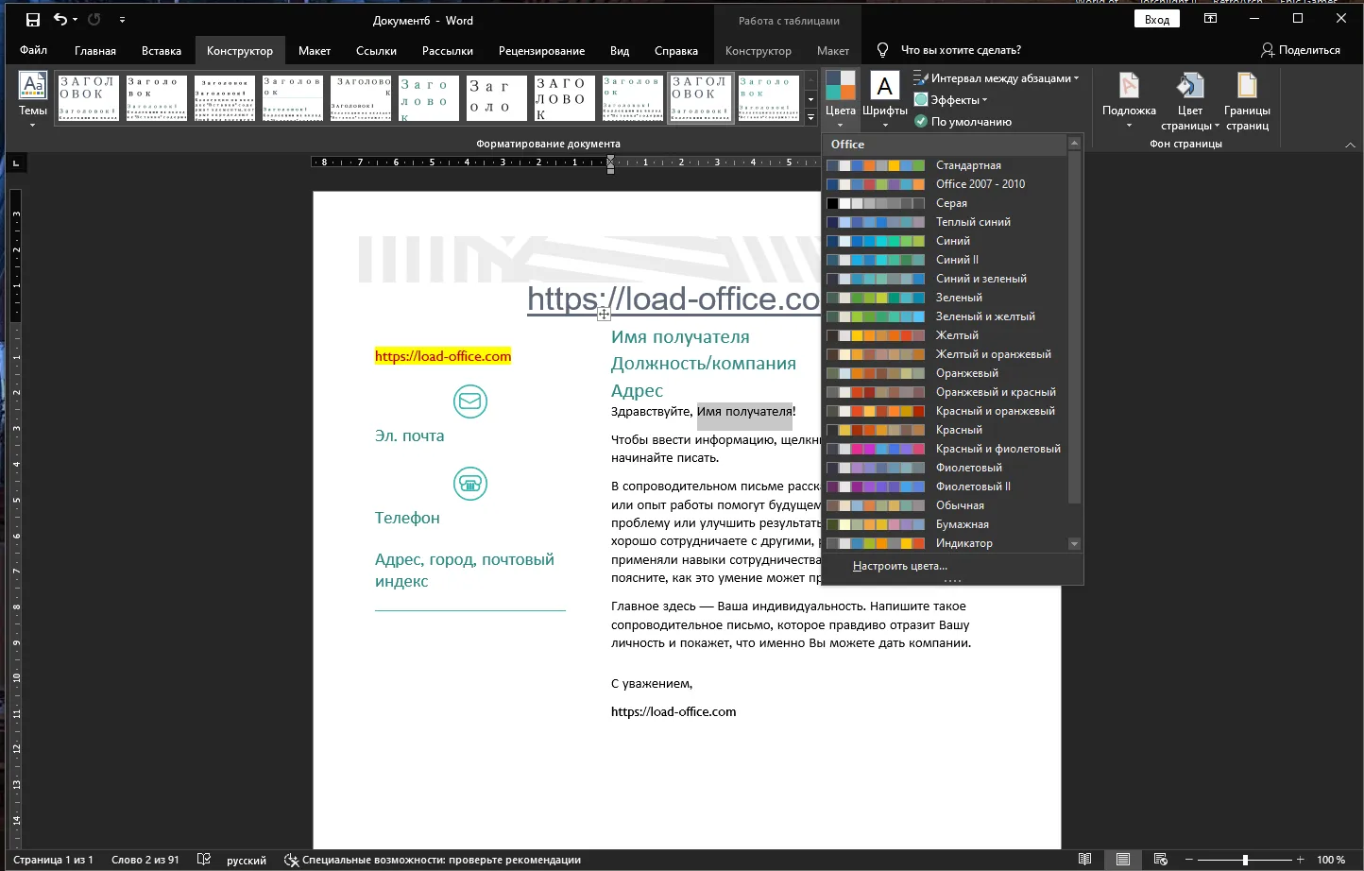Click the lightbulb tell-me icon
This screenshot has height=871, width=1364.
coord(882,50)
